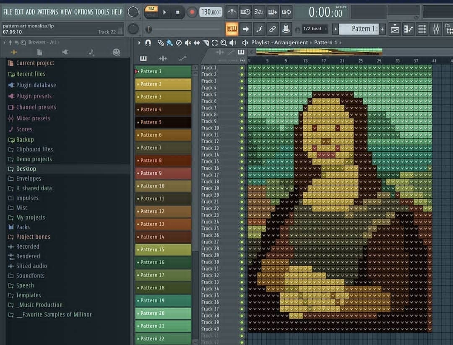
Task: Show plugin database speaker tab in browser
Action: point(65,52)
